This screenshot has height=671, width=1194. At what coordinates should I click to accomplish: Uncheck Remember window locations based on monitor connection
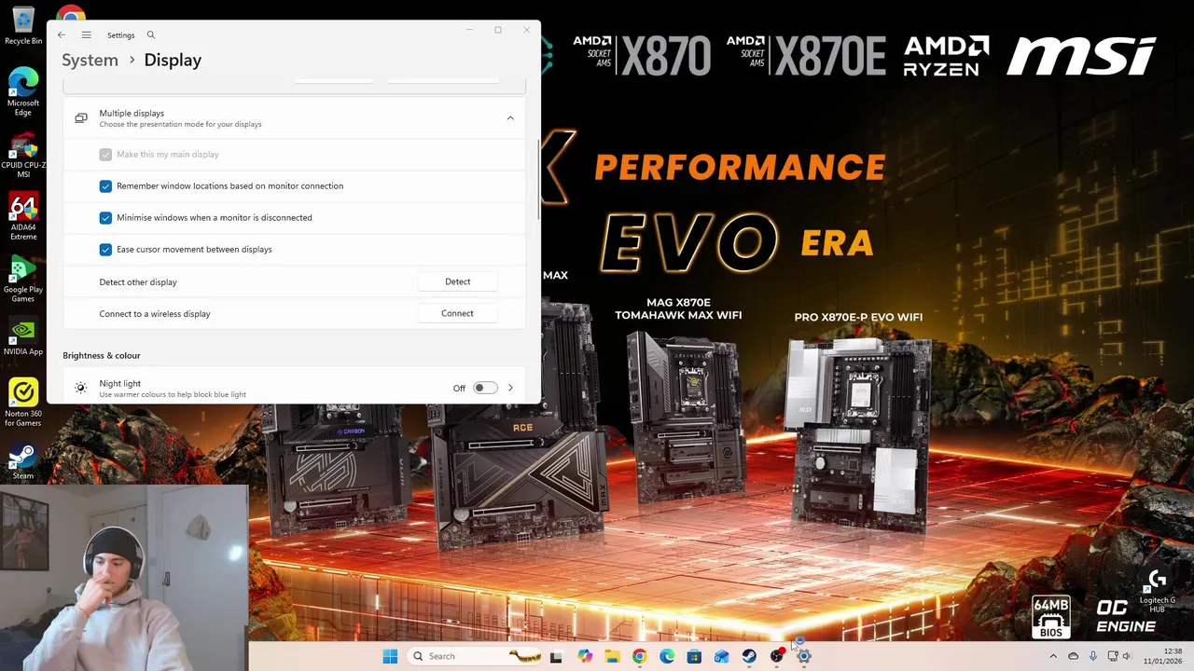[105, 186]
